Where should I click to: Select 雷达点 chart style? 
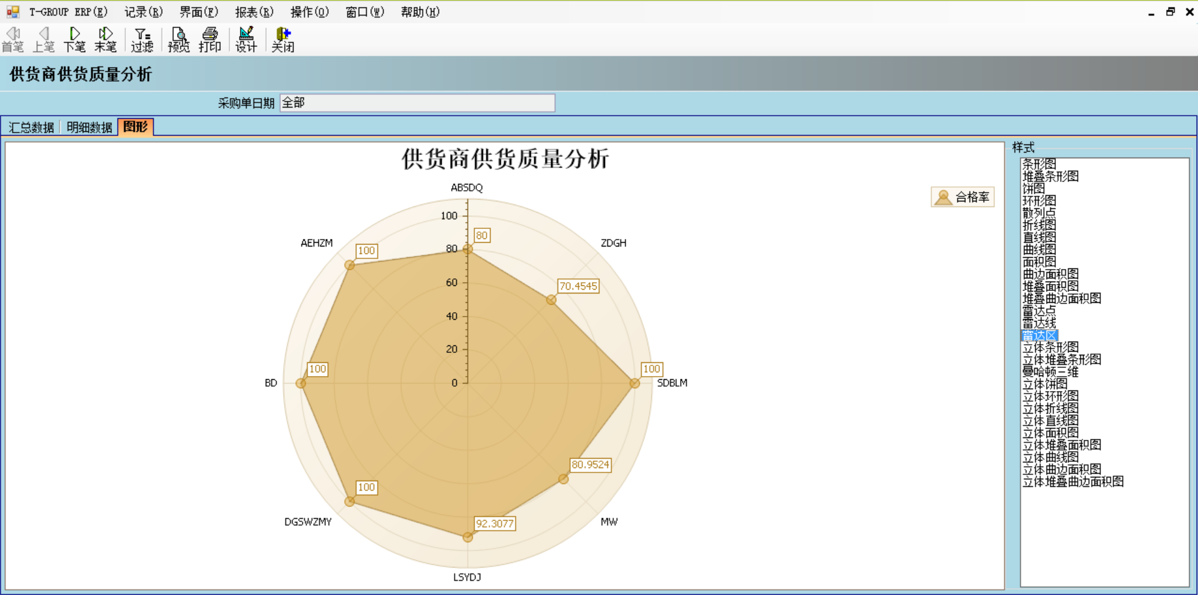tap(1039, 310)
